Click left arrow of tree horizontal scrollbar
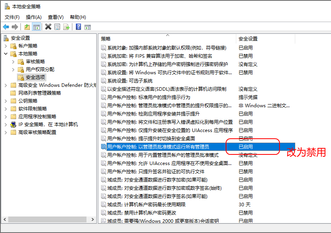The width and height of the screenshot is (331, 233). click(5, 220)
